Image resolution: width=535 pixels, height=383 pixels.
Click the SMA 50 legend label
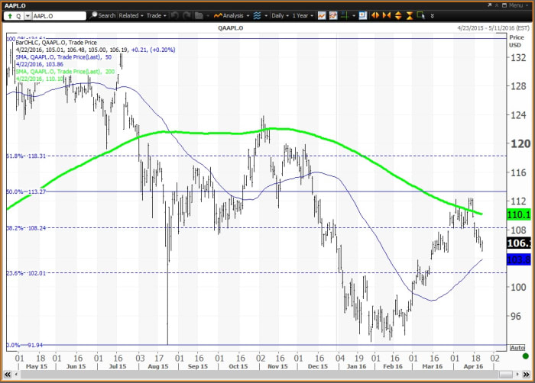[63, 57]
